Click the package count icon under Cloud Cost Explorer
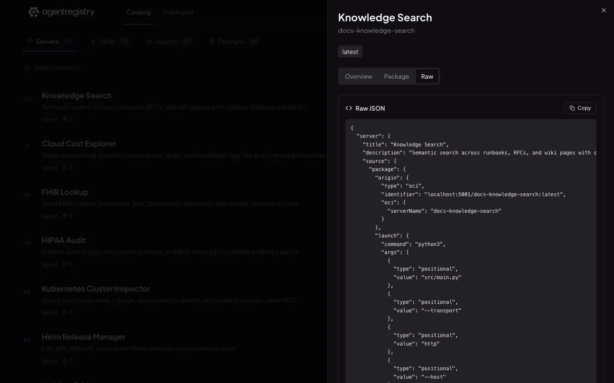614x383 pixels. pos(65,168)
